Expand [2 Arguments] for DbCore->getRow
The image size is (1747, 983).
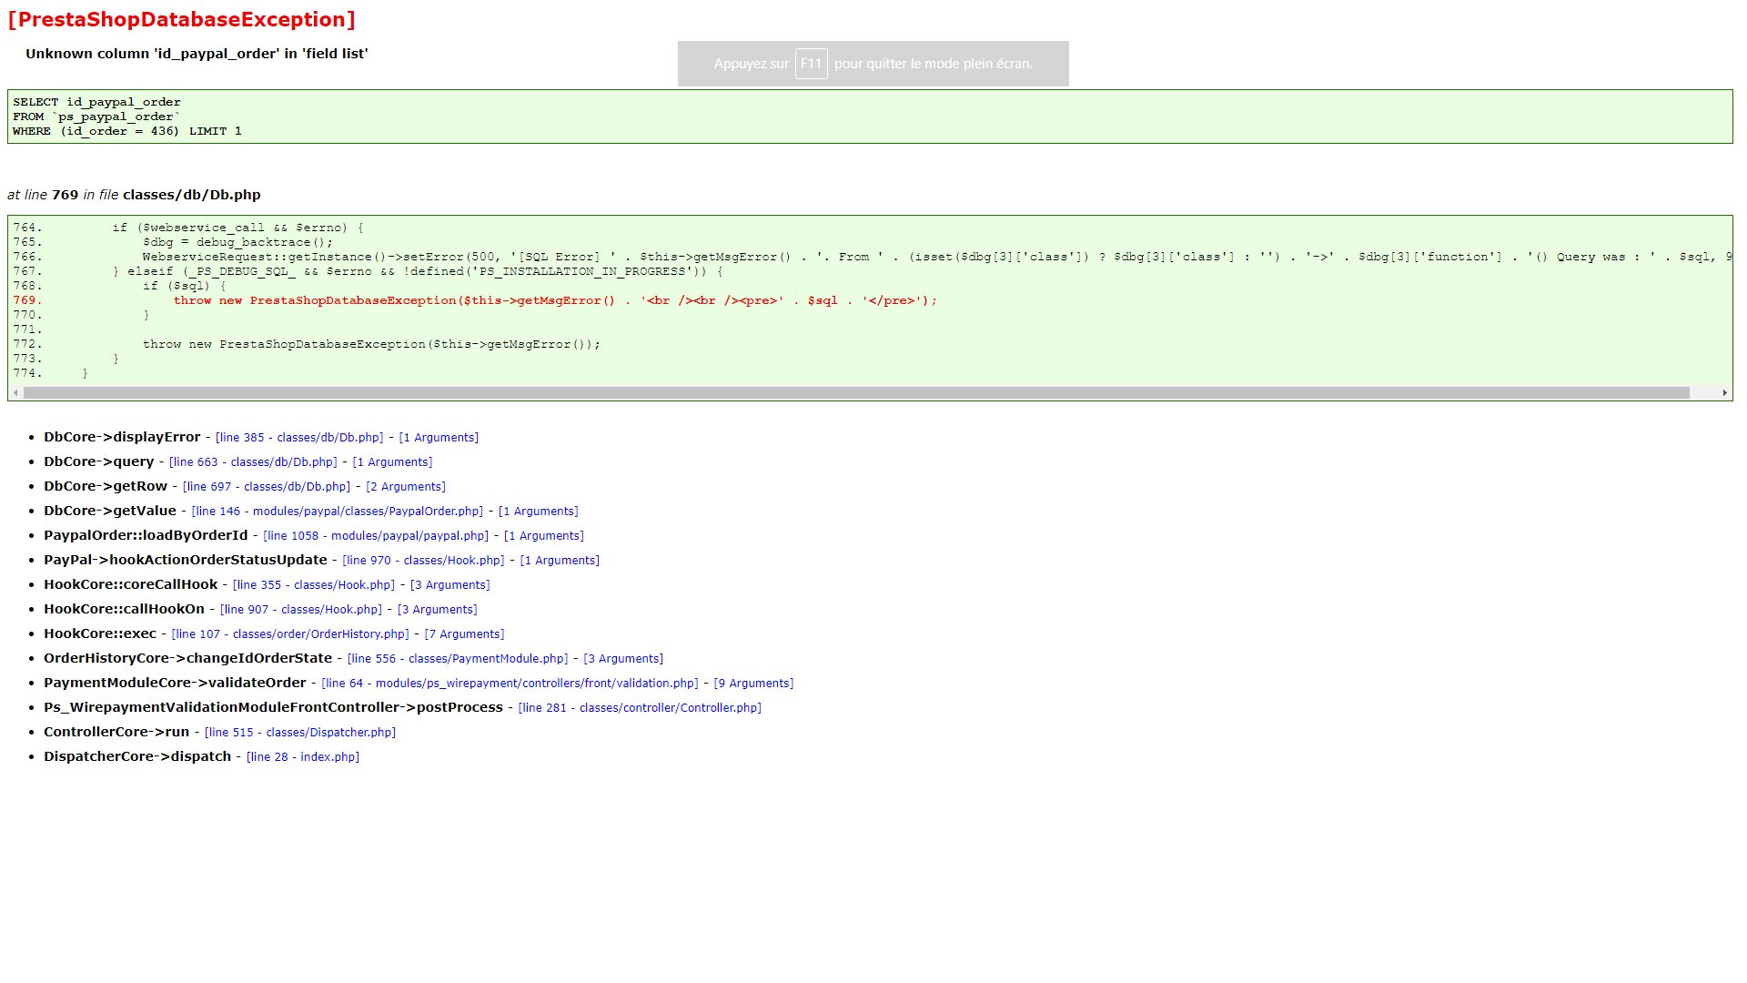406,487
